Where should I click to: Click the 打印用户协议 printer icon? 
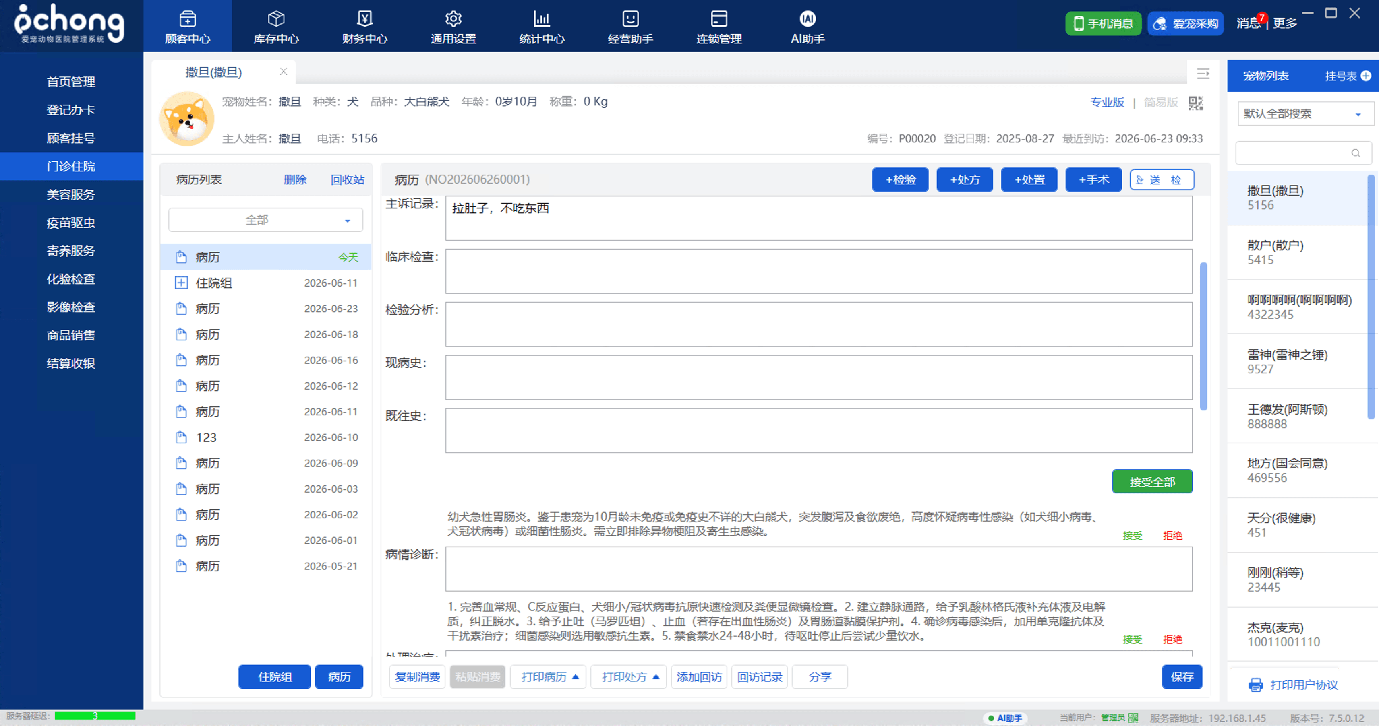coord(1255,685)
